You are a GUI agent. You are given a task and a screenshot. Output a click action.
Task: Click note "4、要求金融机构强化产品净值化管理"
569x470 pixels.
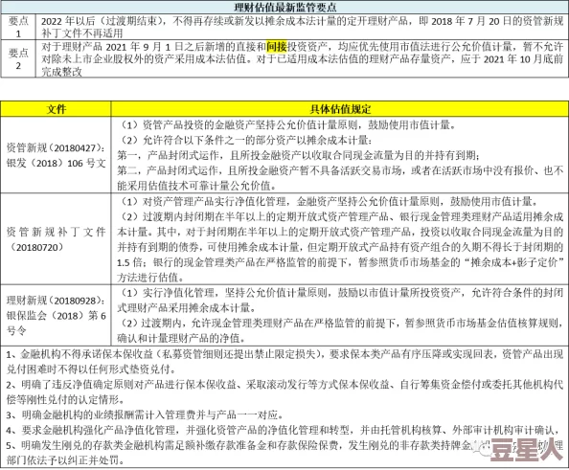coord(283,431)
